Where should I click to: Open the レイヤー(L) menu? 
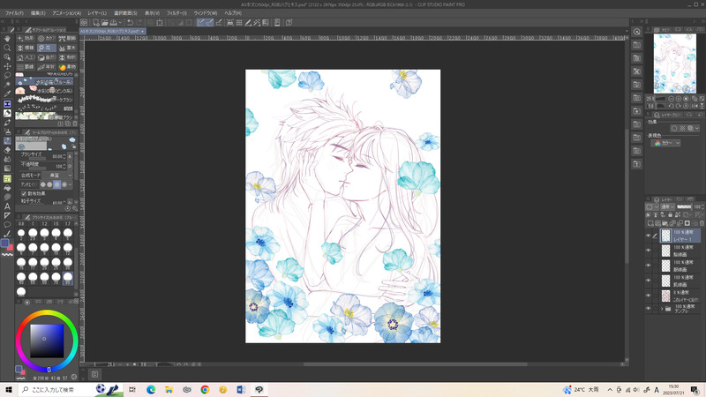[95, 13]
